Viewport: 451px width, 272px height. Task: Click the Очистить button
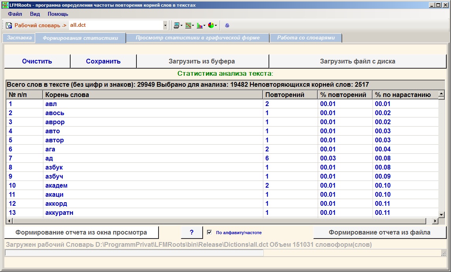[37, 61]
